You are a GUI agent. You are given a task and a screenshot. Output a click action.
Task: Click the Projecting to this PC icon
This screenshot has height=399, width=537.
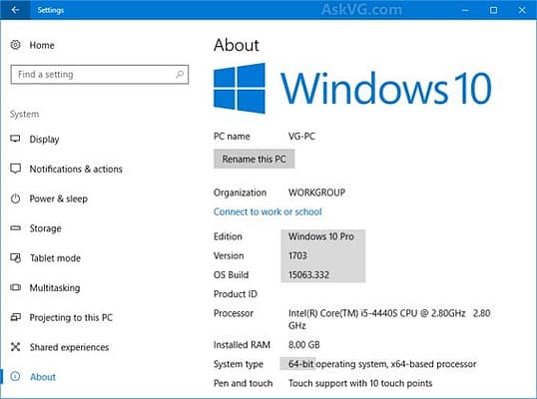pos(15,317)
